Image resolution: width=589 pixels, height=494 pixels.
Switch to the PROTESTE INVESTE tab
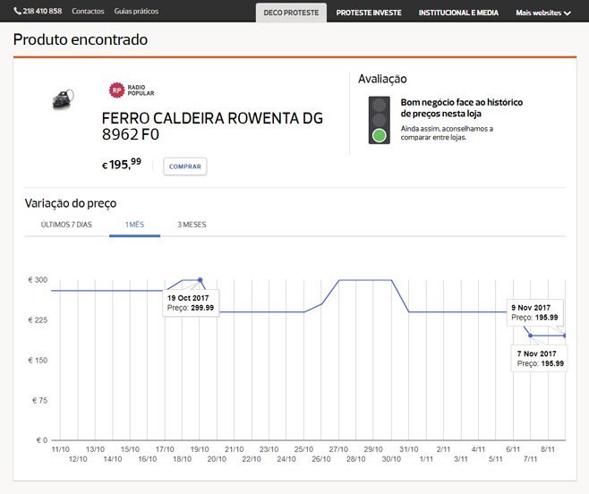click(x=369, y=13)
